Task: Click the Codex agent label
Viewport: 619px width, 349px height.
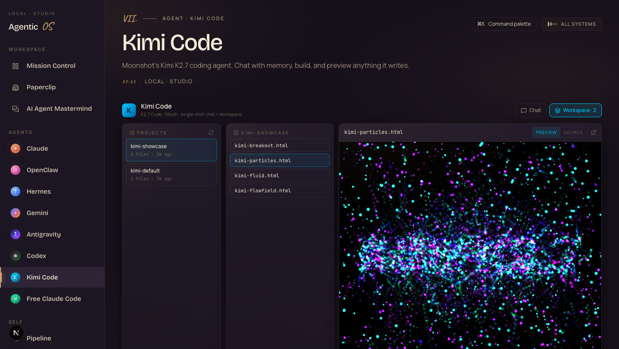Action: (x=36, y=256)
